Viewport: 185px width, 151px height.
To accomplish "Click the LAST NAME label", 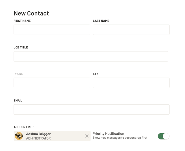I will tap(101, 21).
